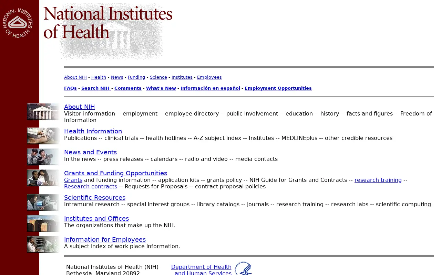The width and height of the screenshot is (441, 275).
Task: Open the Employment Opportunities link
Action: (278, 88)
